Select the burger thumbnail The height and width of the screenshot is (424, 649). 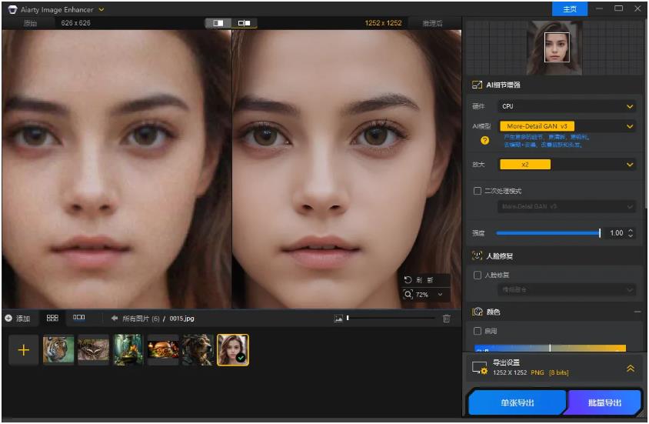[163, 350]
